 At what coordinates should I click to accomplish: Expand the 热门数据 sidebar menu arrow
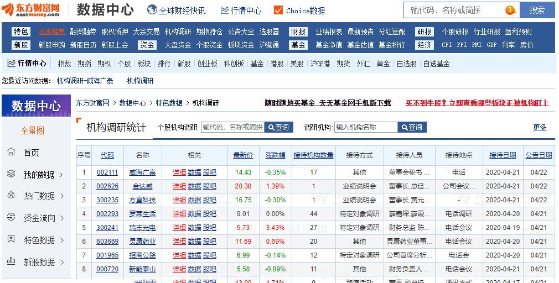pyautogui.click(x=63, y=196)
